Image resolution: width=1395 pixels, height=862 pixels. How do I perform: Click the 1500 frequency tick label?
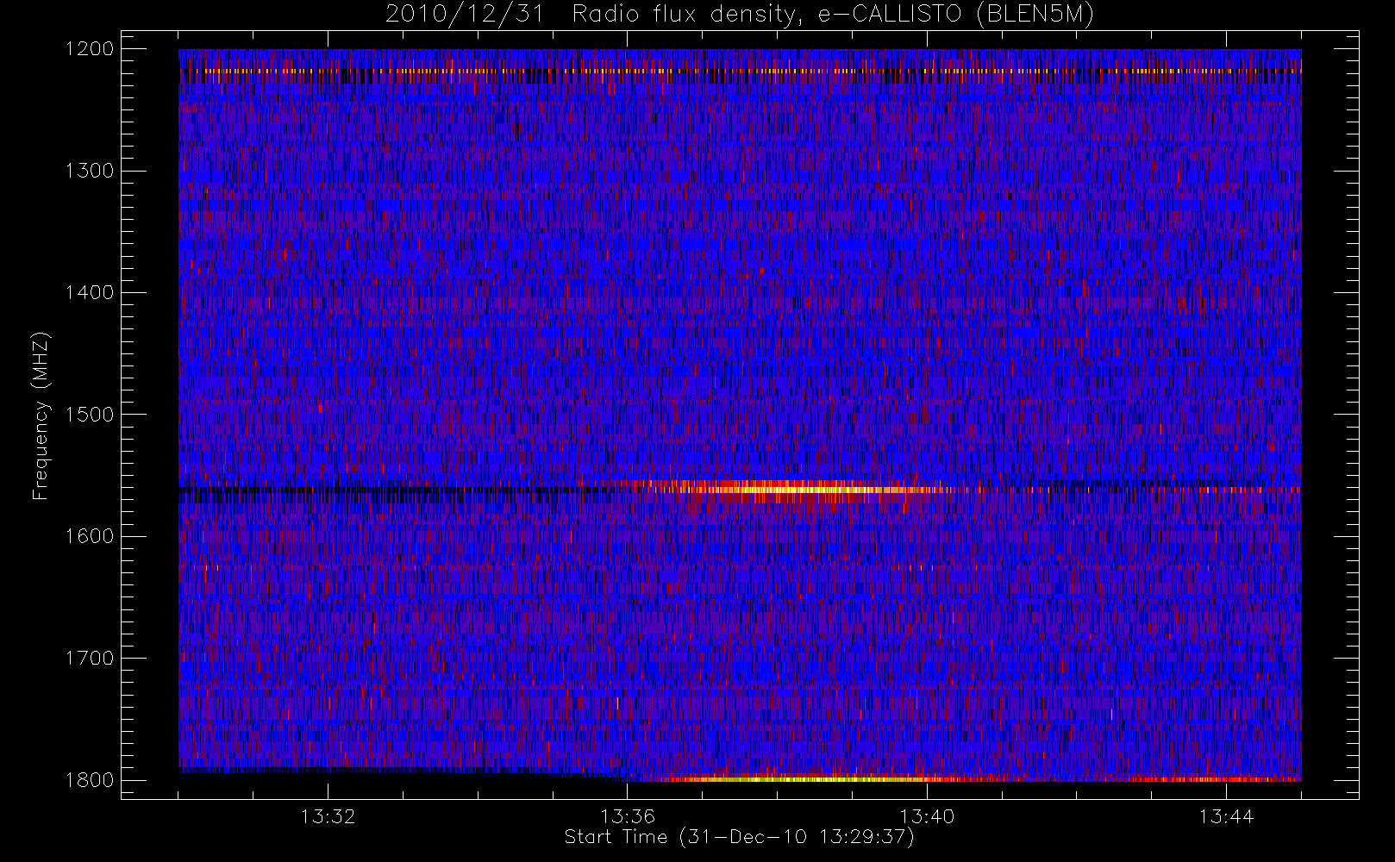tap(90, 415)
